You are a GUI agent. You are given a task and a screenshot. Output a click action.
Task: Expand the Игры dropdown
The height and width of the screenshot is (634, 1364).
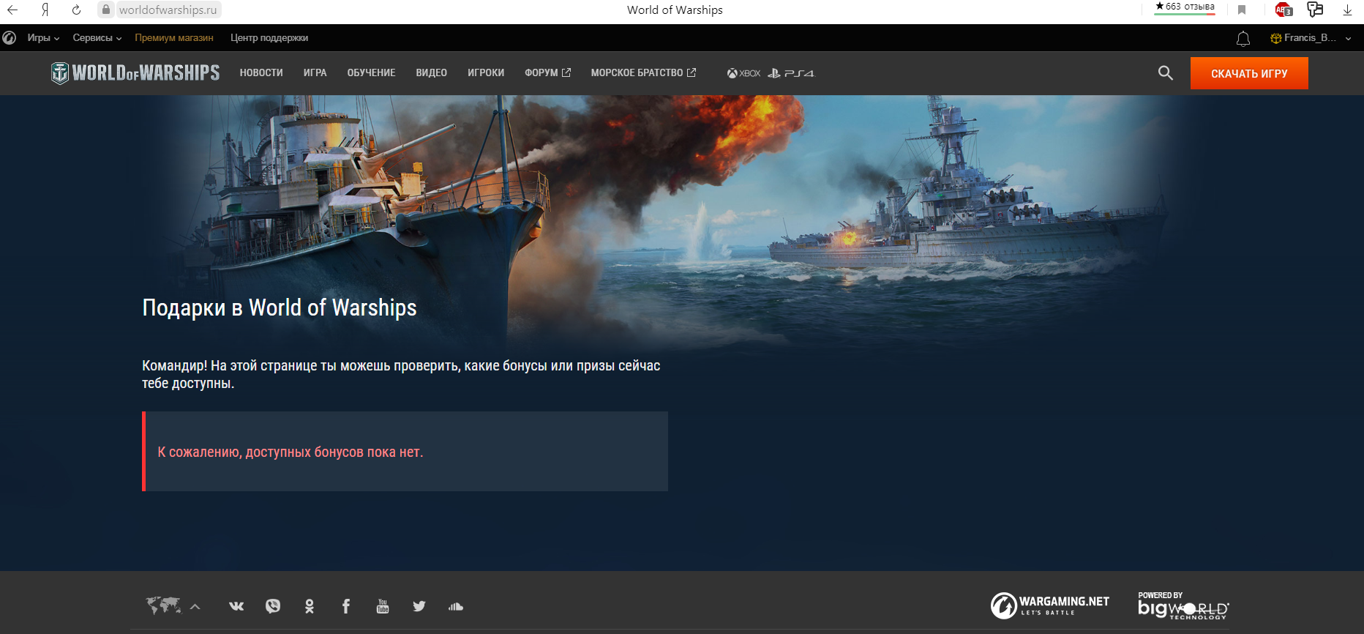[x=43, y=37]
